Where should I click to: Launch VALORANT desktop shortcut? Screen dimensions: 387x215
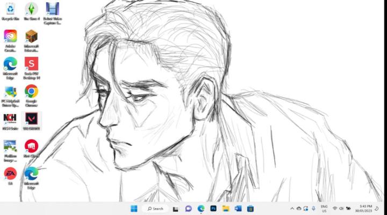click(x=31, y=119)
